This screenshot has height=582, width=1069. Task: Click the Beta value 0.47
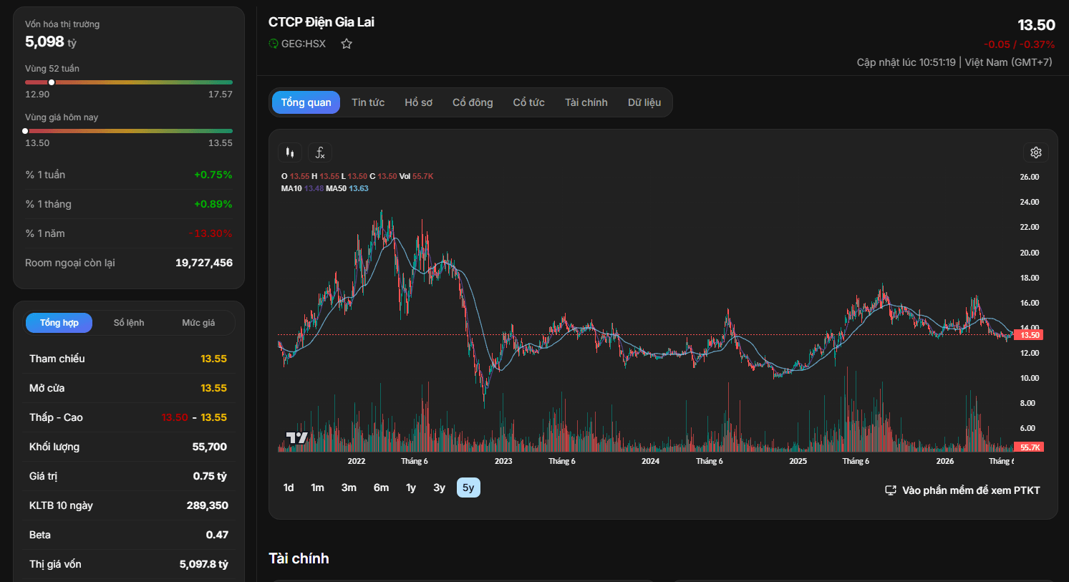pyautogui.click(x=217, y=535)
